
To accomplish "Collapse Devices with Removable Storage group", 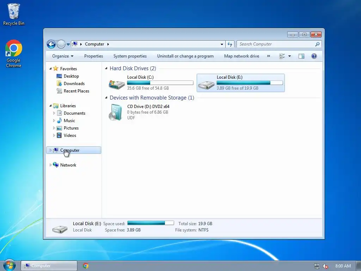I will point(106,97).
